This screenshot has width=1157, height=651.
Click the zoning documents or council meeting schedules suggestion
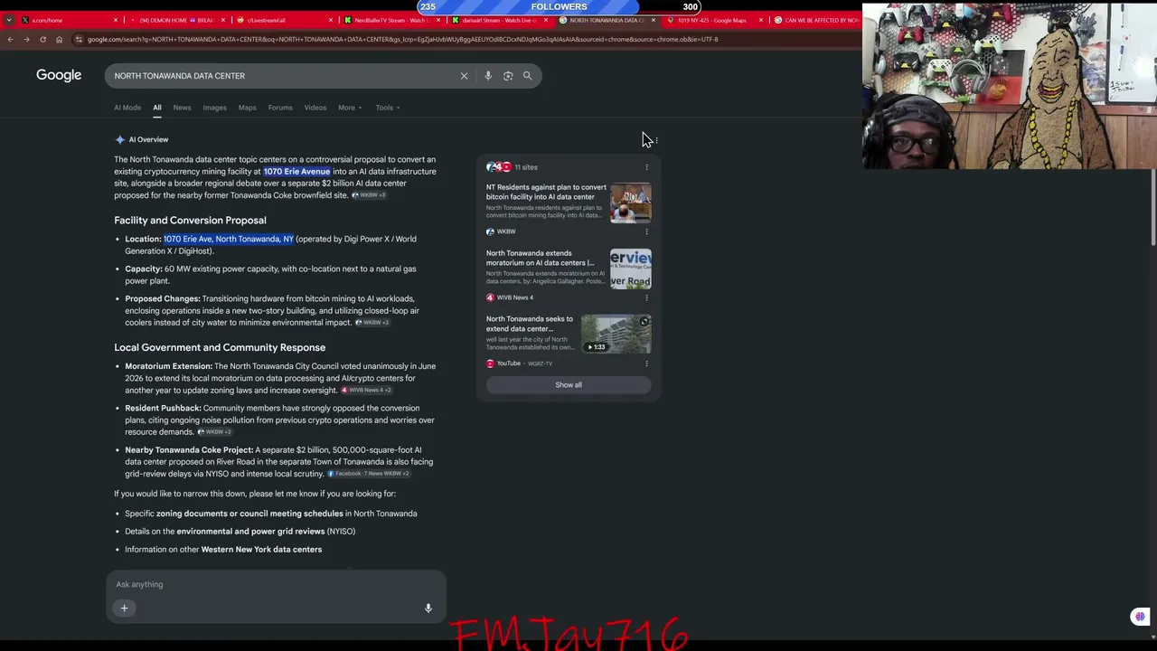click(249, 514)
